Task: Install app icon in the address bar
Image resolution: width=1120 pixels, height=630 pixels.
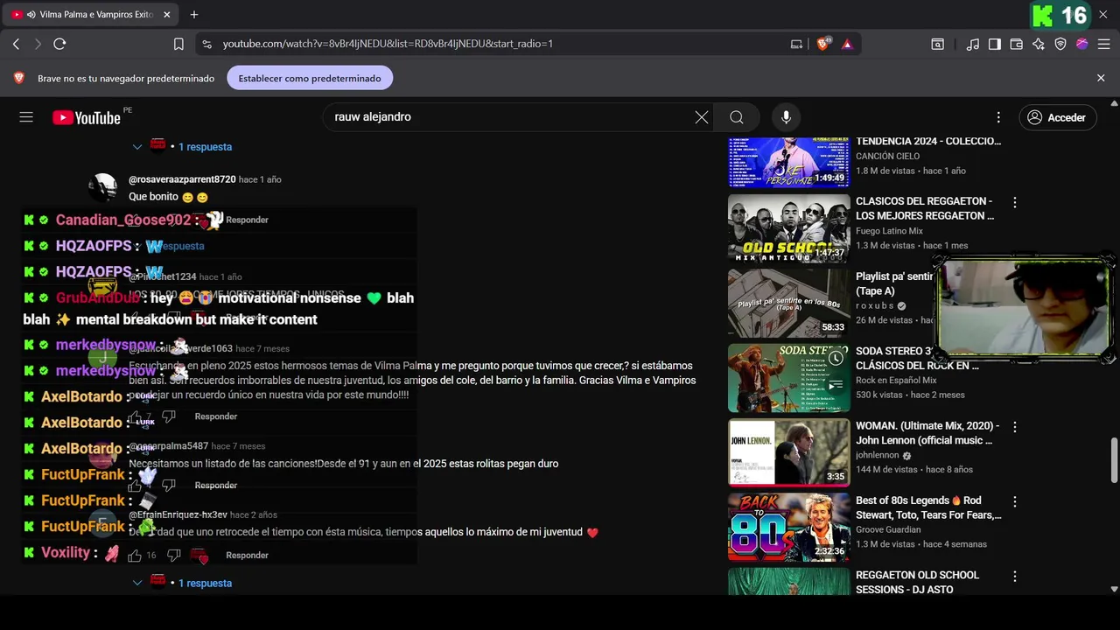Action: click(796, 44)
